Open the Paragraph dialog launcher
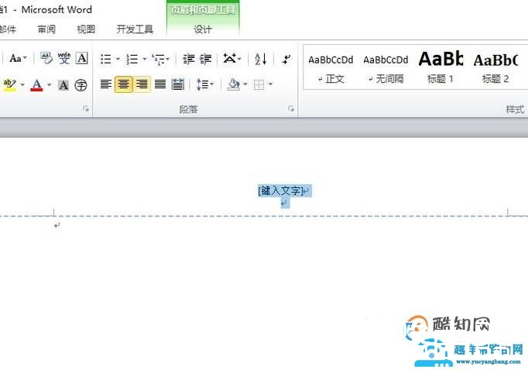The image size is (528, 370). (291, 108)
